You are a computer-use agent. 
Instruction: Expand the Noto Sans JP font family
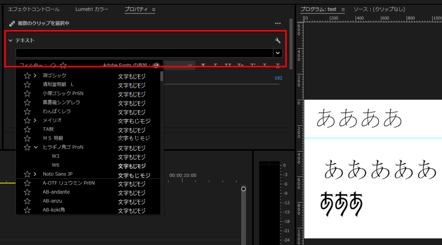35,174
